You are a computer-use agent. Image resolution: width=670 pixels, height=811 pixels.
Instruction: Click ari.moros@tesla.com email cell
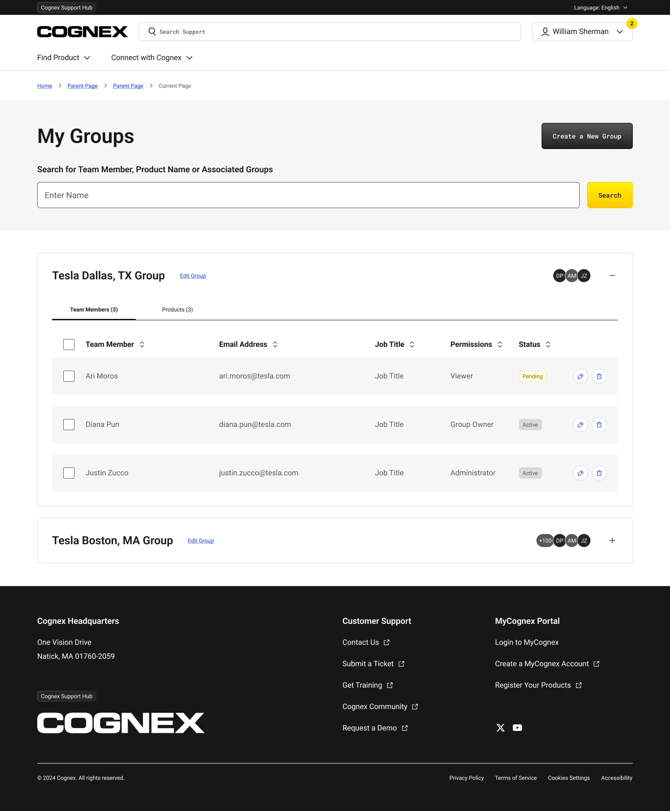(x=255, y=376)
